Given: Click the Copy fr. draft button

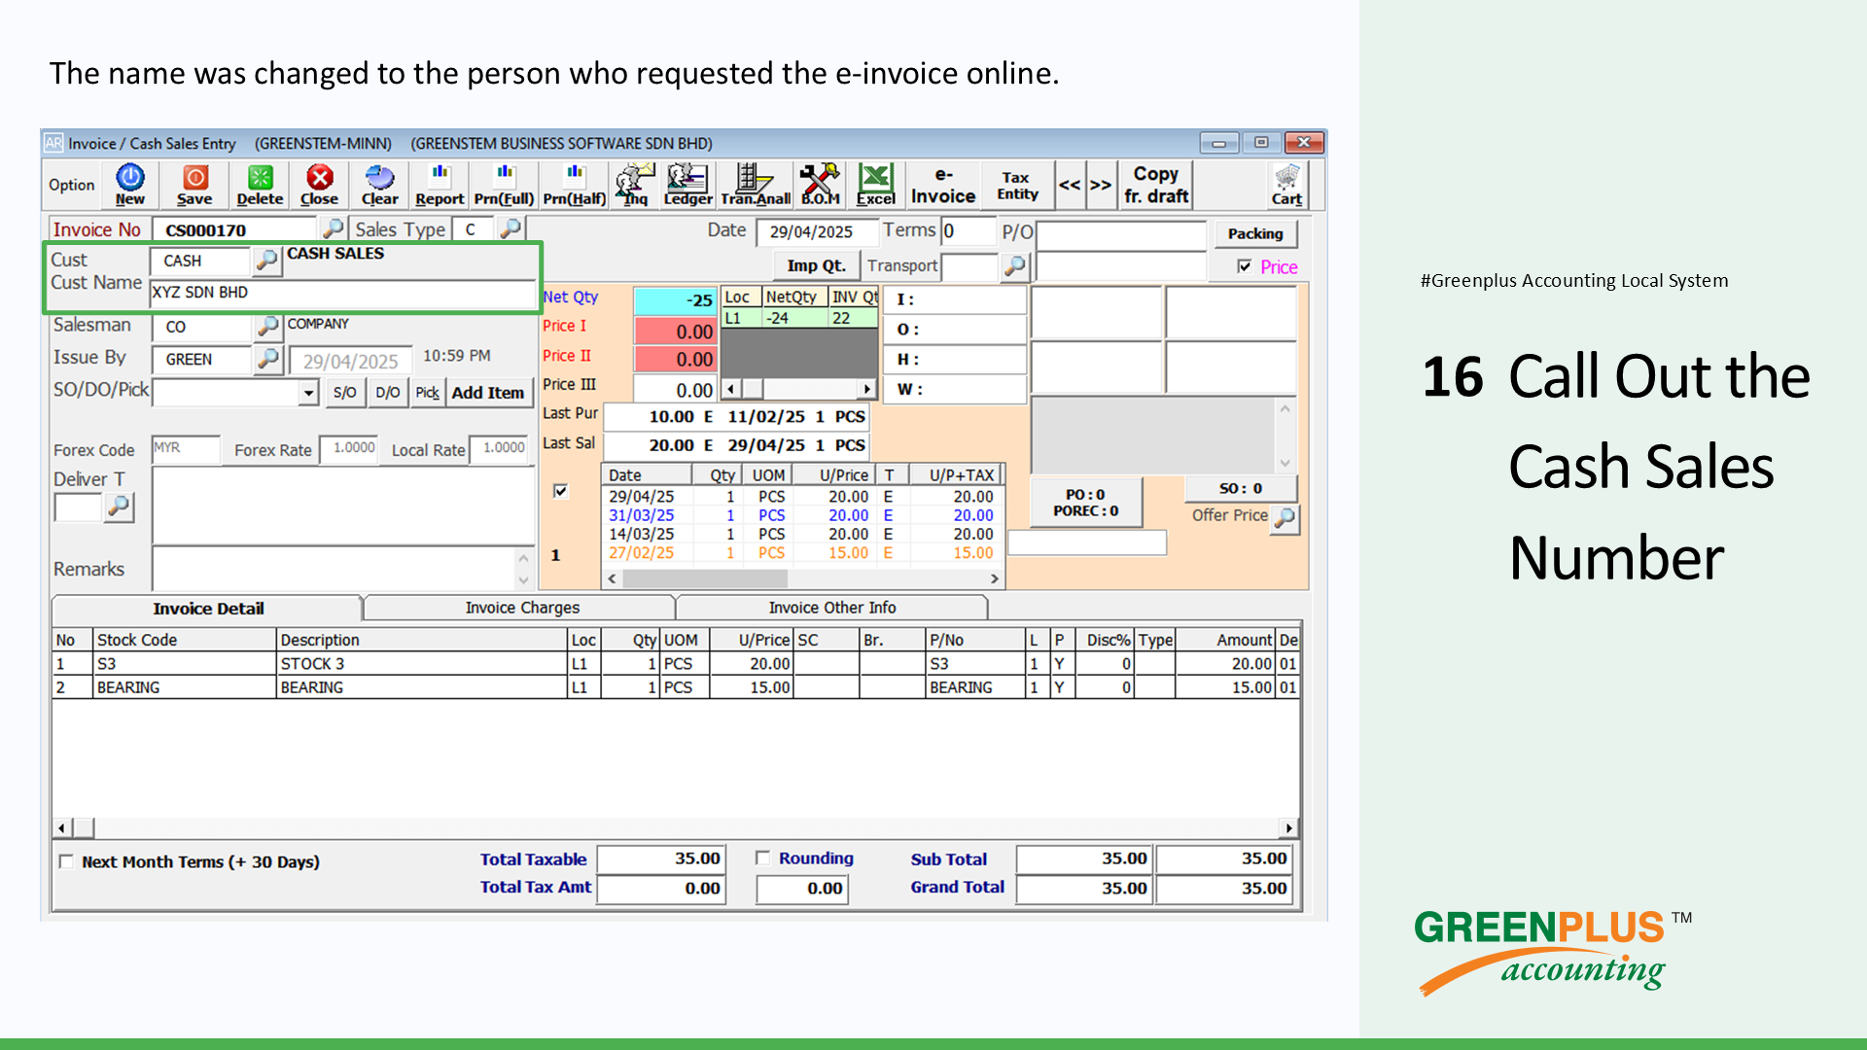Looking at the screenshot, I should (x=1156, y=185).
